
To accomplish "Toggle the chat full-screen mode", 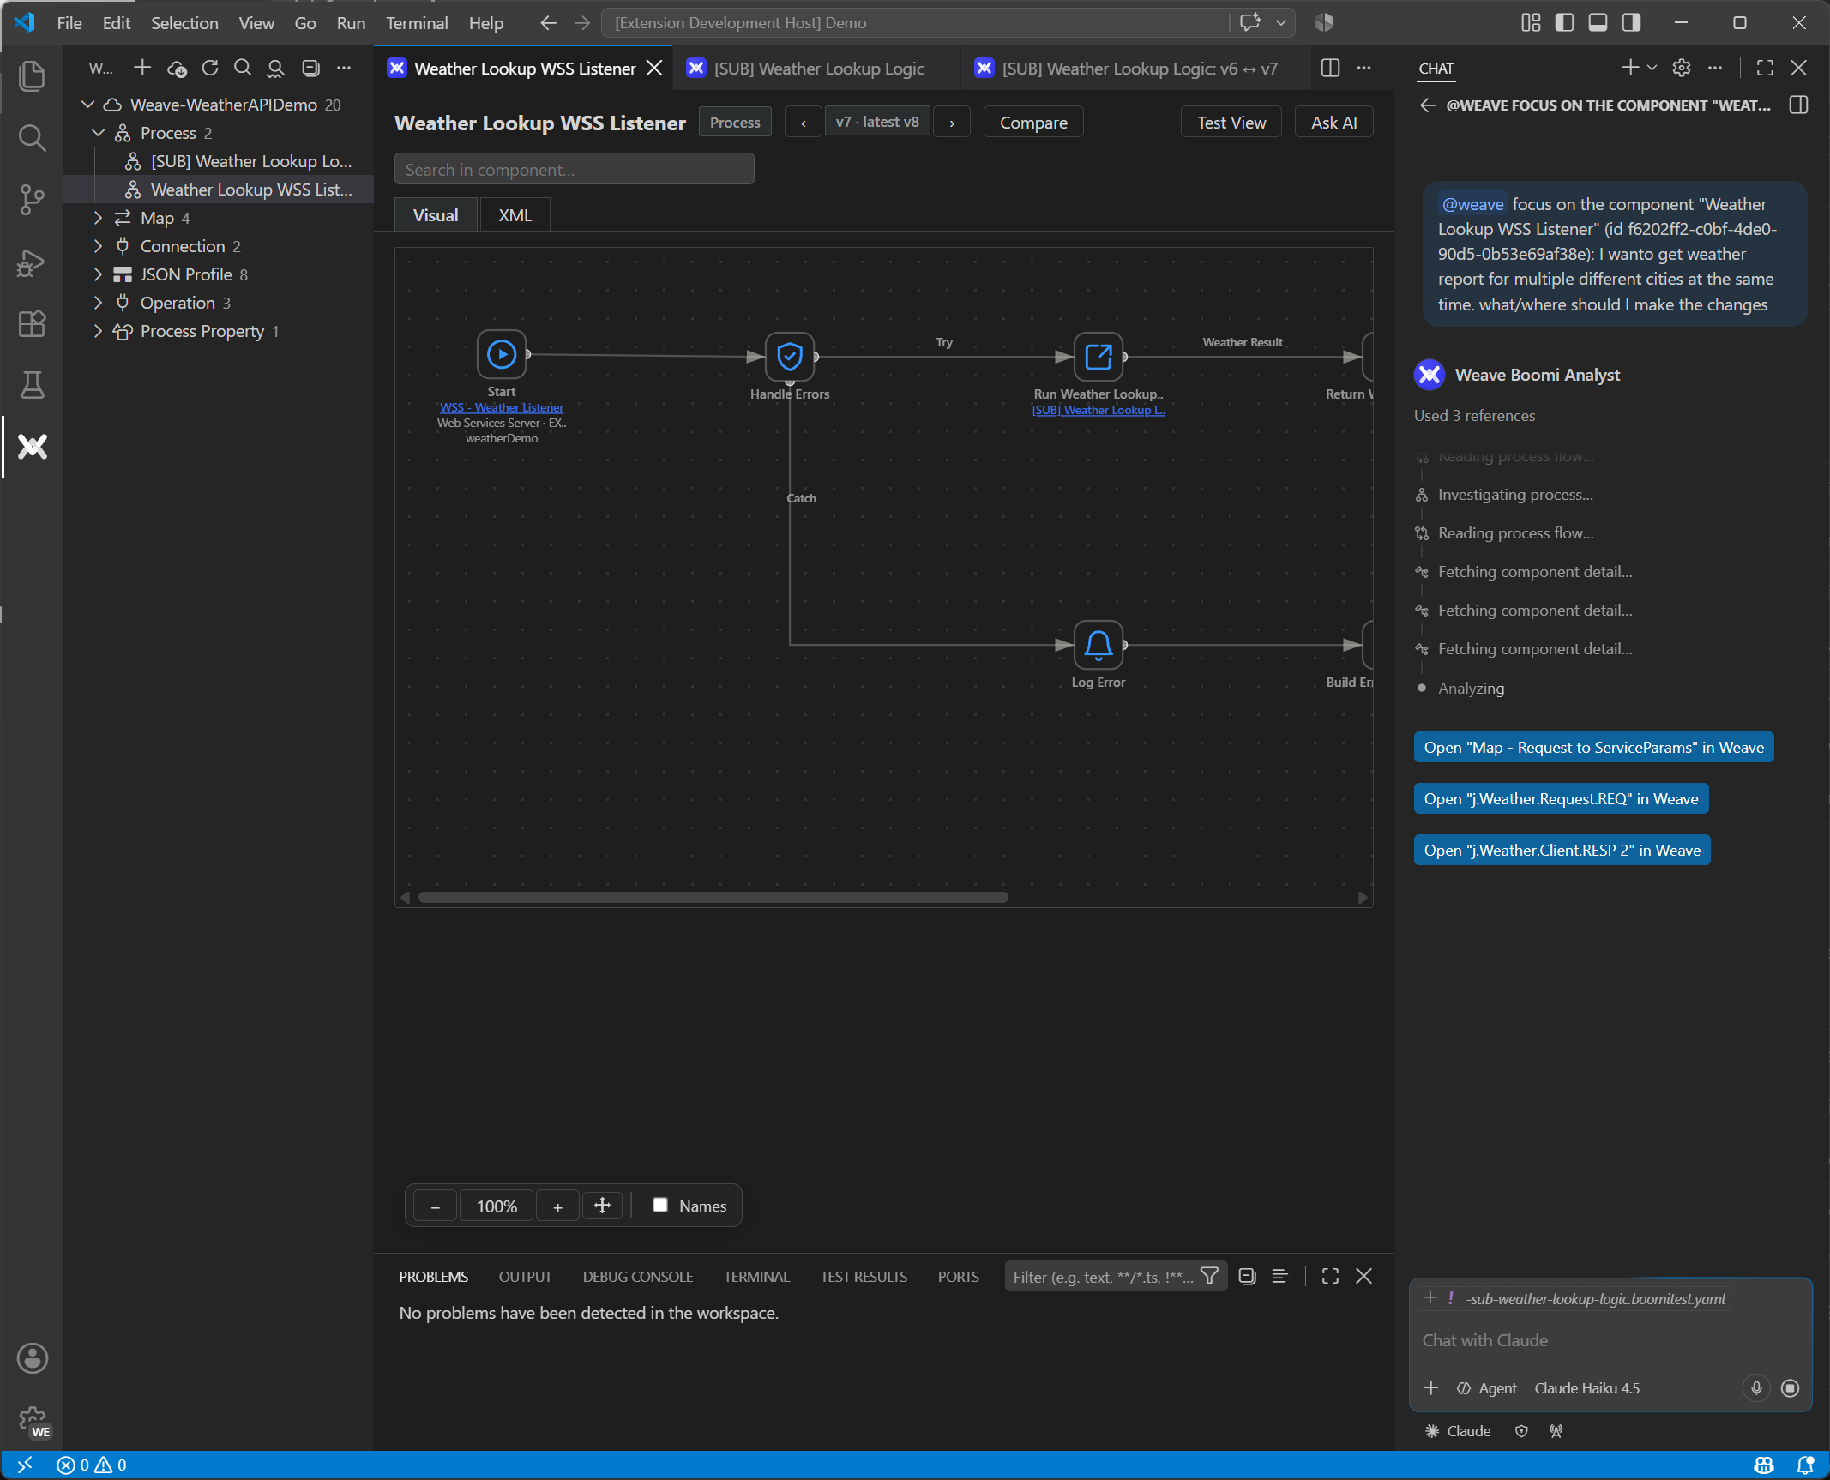I will point(1765,68).
